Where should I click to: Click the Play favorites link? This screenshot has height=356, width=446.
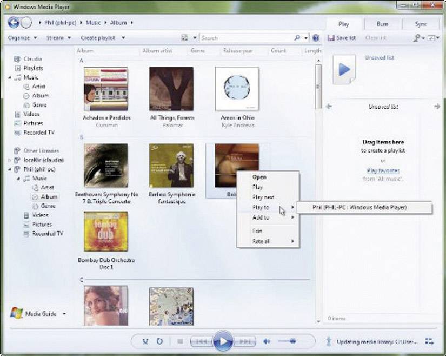pos(383,170)
